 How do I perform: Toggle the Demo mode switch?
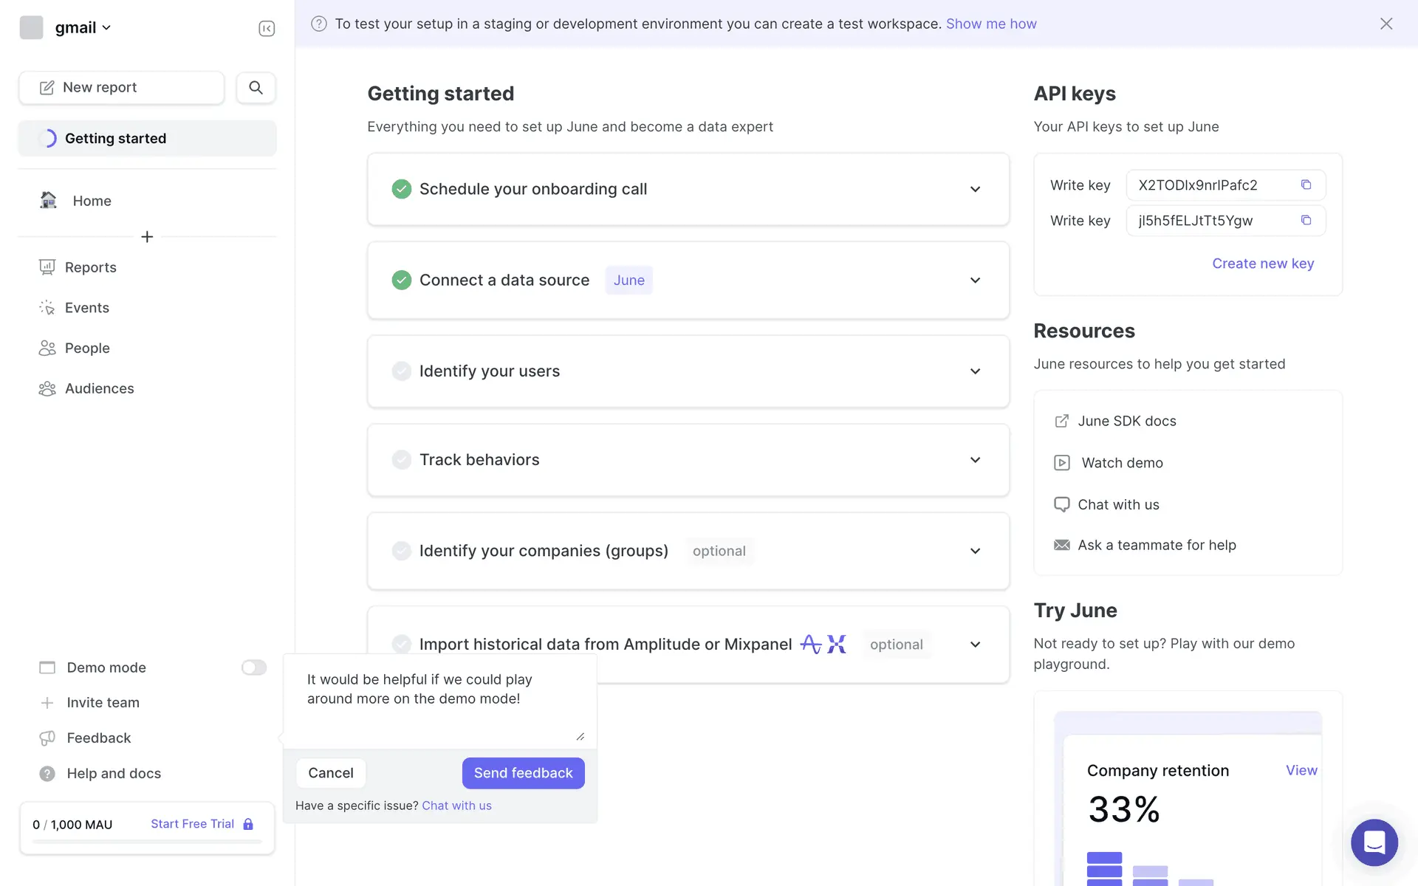[253, 667]
